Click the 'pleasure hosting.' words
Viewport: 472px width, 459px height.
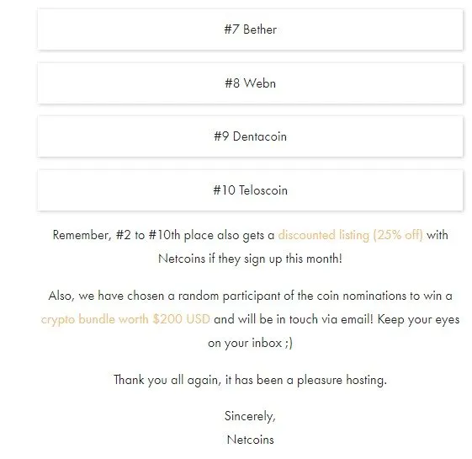342,380
